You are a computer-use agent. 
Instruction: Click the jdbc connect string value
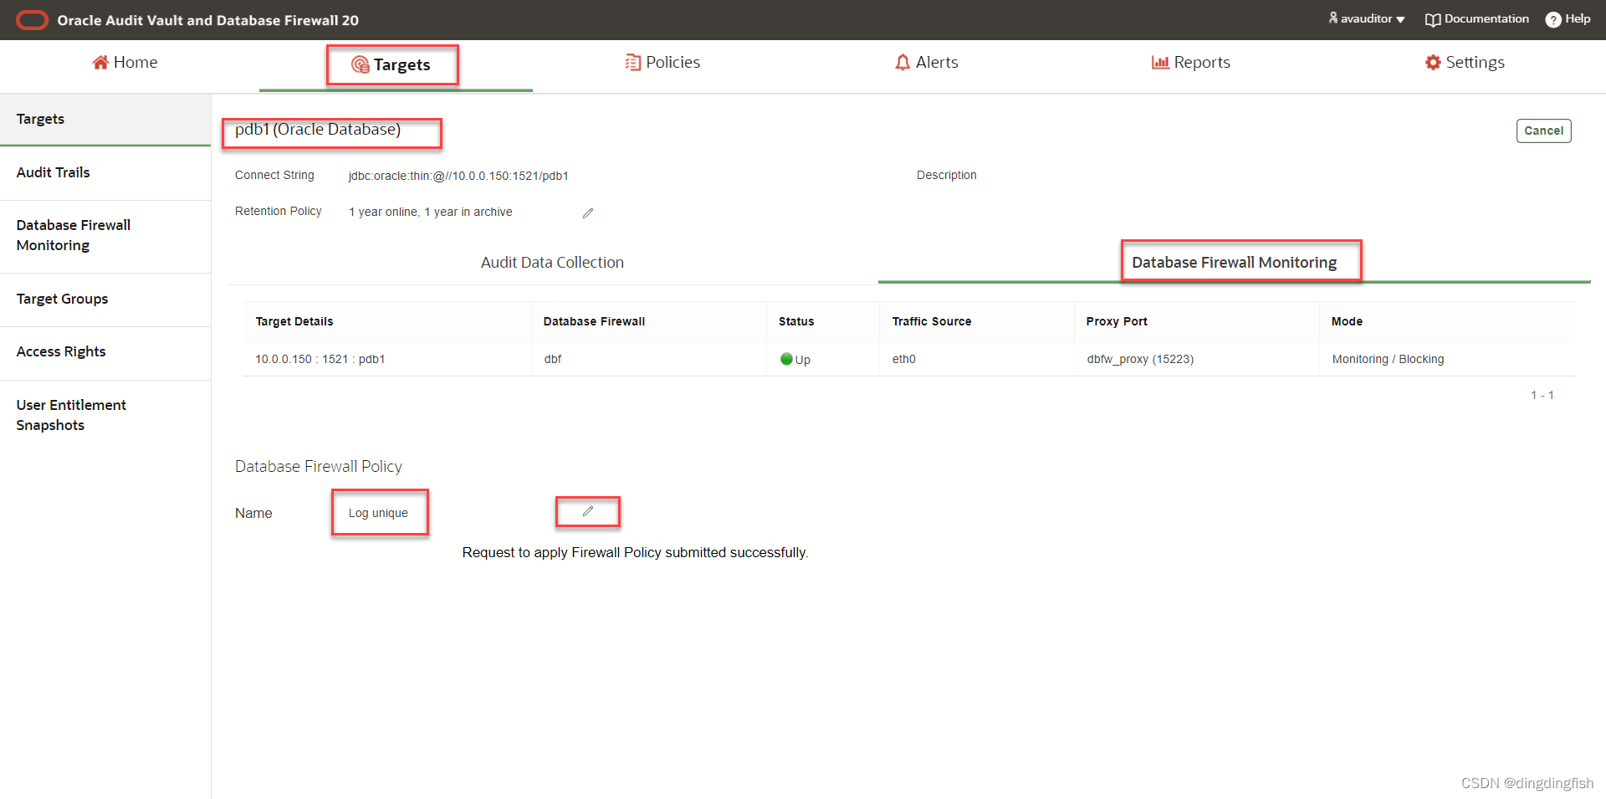coord(458,176)
